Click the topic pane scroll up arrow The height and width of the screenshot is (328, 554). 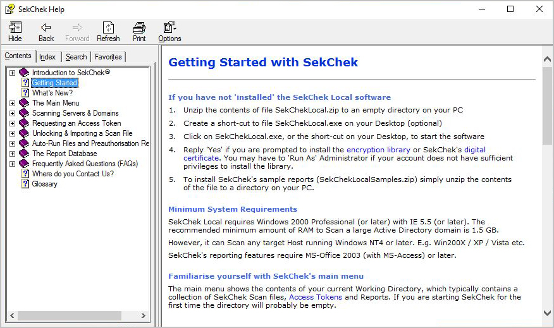point(547,59)
